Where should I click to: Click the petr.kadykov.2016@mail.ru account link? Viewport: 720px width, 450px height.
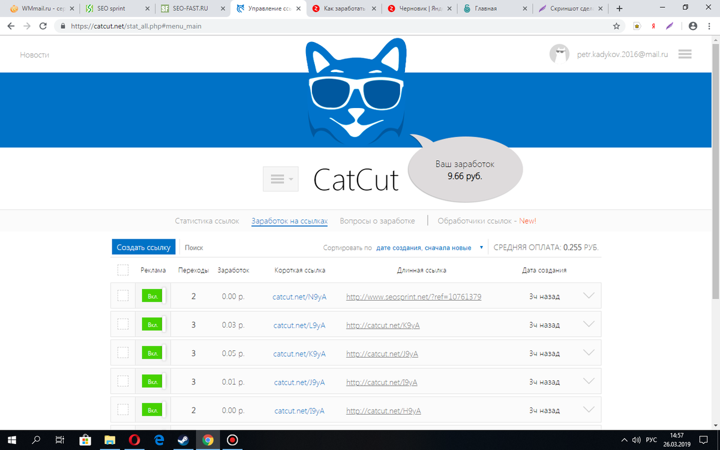tap(622, 54)
